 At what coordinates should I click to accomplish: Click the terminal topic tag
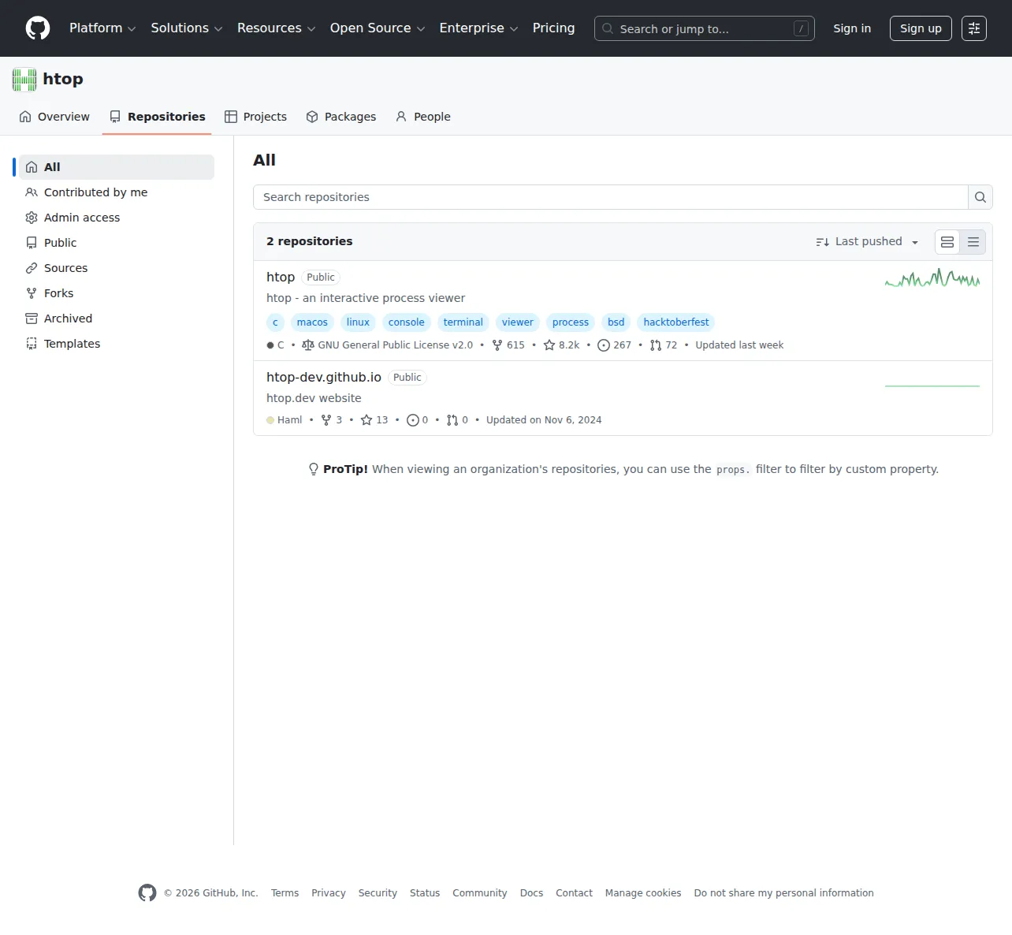click(463, 322)
